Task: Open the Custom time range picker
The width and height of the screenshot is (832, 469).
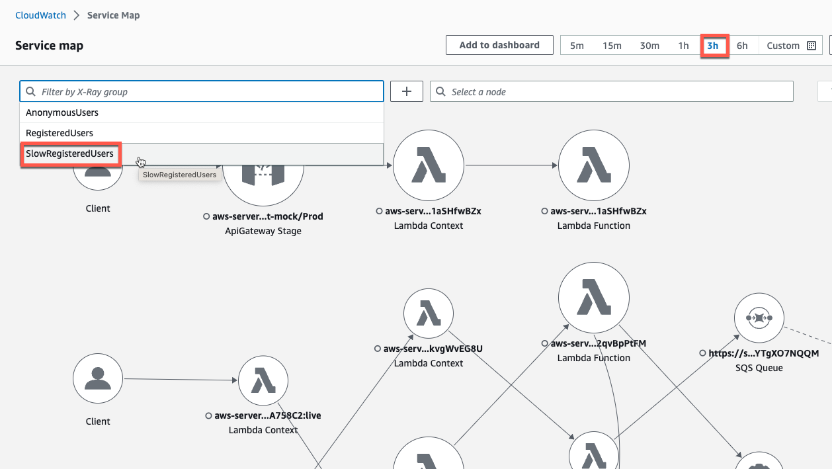Action: [791, 46]
